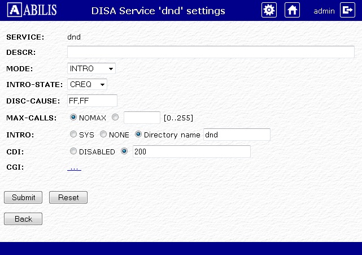Set CDI to DISABLED
The width and height of the screenshot is (362, 255).
point(73,151)
